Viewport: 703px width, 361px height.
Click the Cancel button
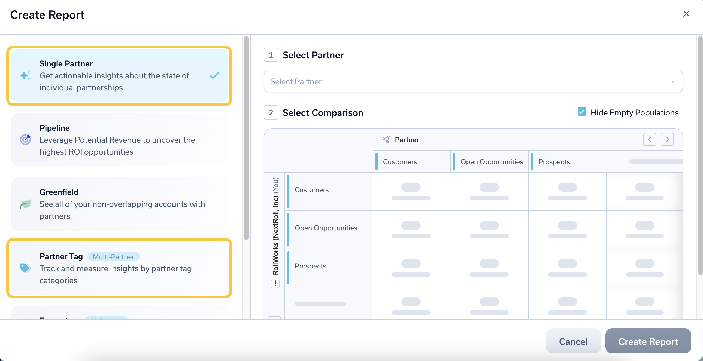pos(573,341)
